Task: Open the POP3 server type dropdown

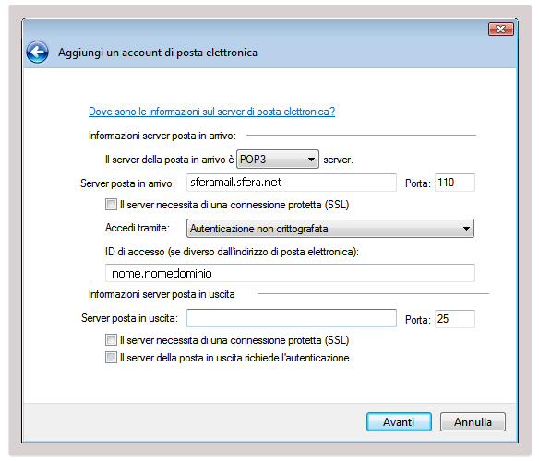Action: (278, 160)
